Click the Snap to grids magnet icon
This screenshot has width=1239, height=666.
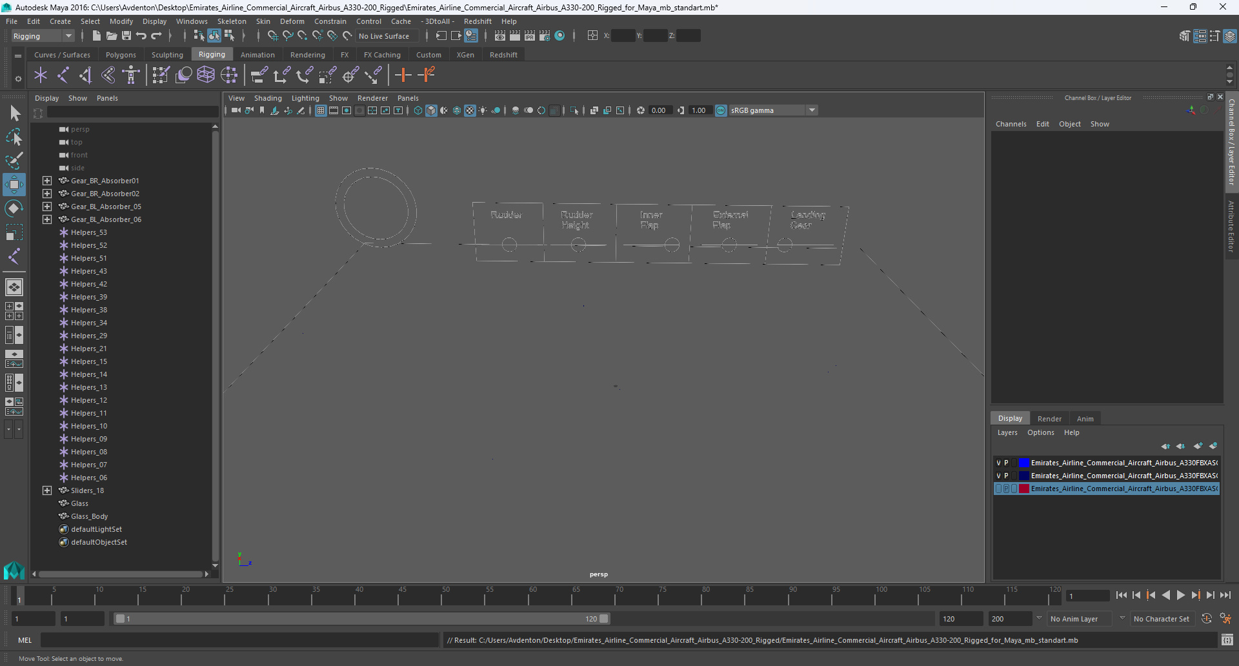click(x=272, y=36)
